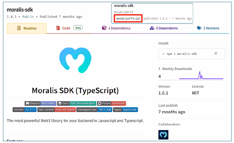The height and width of the screenshot is (143, 234).
Task: Click the Moralis SDK-TS description in popup
Action: (x=123, y=12)
